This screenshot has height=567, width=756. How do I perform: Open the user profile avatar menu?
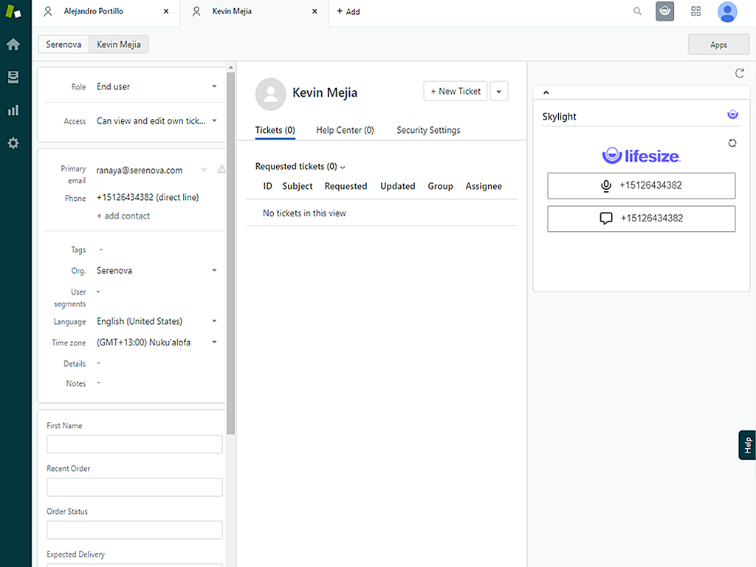click(727, 12)
